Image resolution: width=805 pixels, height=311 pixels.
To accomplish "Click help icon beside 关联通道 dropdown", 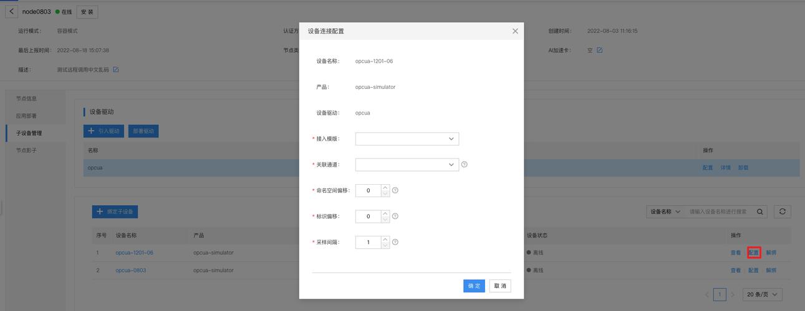I will click(x=464, y=165).
